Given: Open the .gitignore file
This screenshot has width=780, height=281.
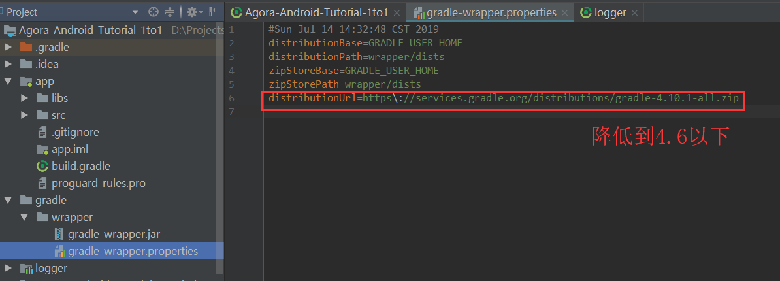Looking at the screenshot, I should point(75,132).
